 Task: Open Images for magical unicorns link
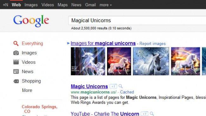coord(103,43)
